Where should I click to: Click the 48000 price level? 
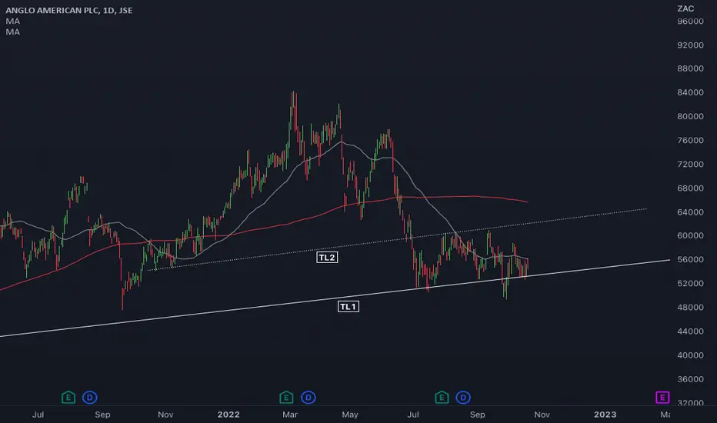click(690, 307)
